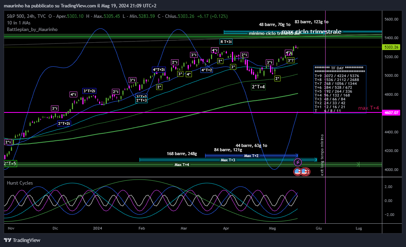Click the 2.00 tick on Hurst Cycles axis
Screen dimensions: 406x247
(x=389, y=187)
